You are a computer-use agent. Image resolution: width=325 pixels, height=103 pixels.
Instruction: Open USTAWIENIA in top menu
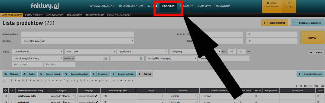223,6
